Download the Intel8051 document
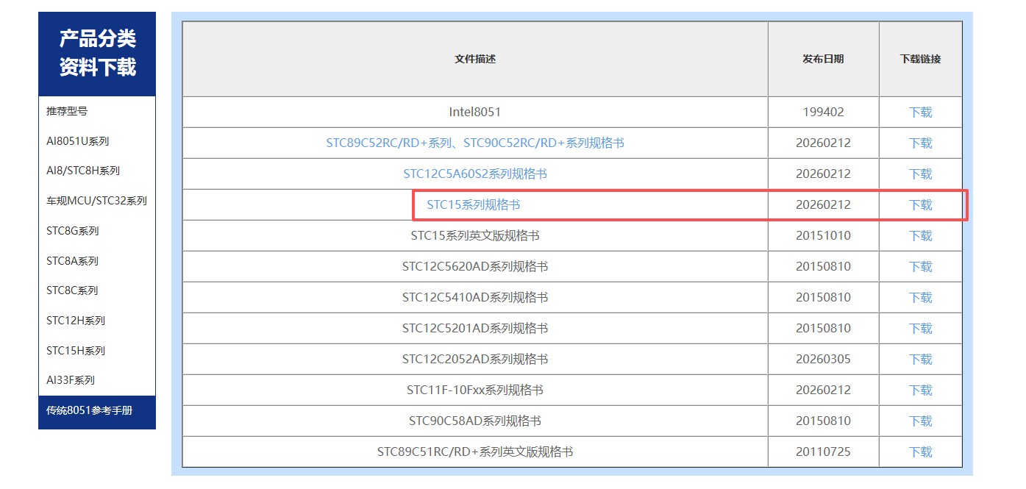The height and width of the screenshot is (489, 1026). [x=920, y=112]
